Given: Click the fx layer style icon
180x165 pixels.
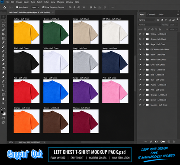Looking at the screenshot, I should 151,142.
